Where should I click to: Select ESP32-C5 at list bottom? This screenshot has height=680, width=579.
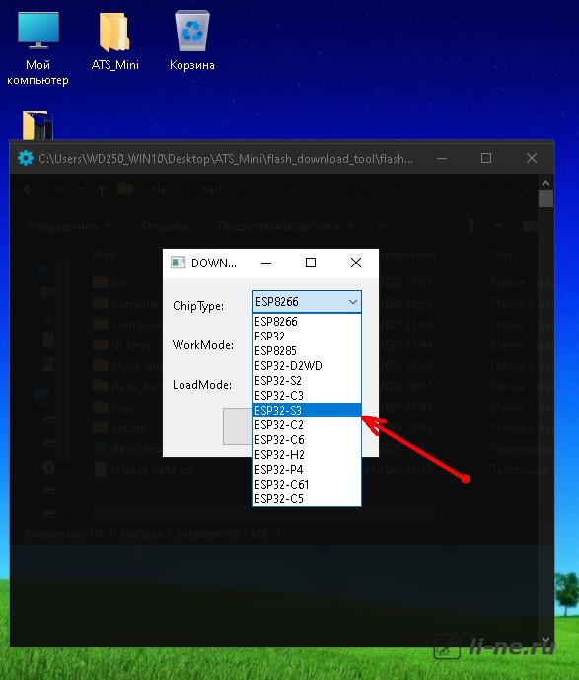click(307, 498)
